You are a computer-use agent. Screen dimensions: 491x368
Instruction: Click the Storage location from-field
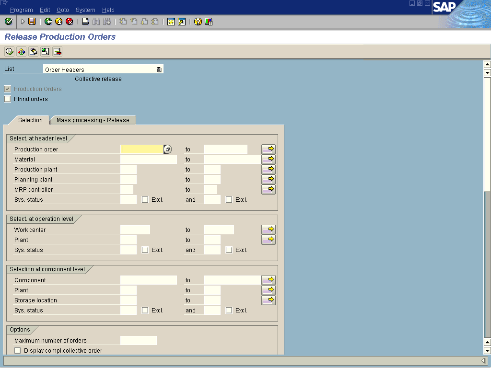(129, 300)
